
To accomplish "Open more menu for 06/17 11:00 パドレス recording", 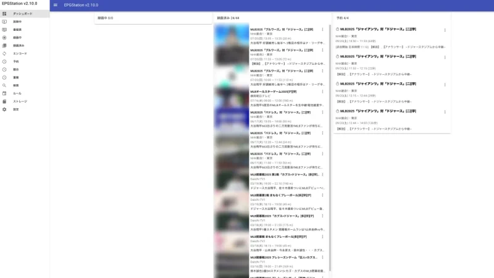I will 322,154.
